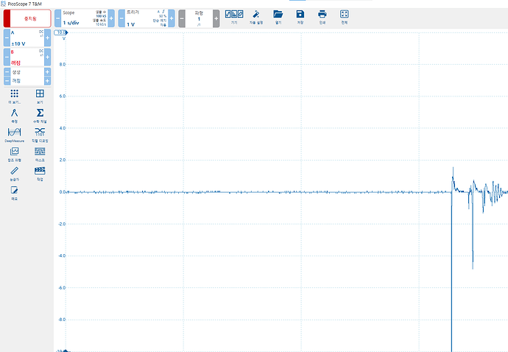Click the 8.0 voltage axis label
The image size is (508, 352).
(x=62, y=64)
